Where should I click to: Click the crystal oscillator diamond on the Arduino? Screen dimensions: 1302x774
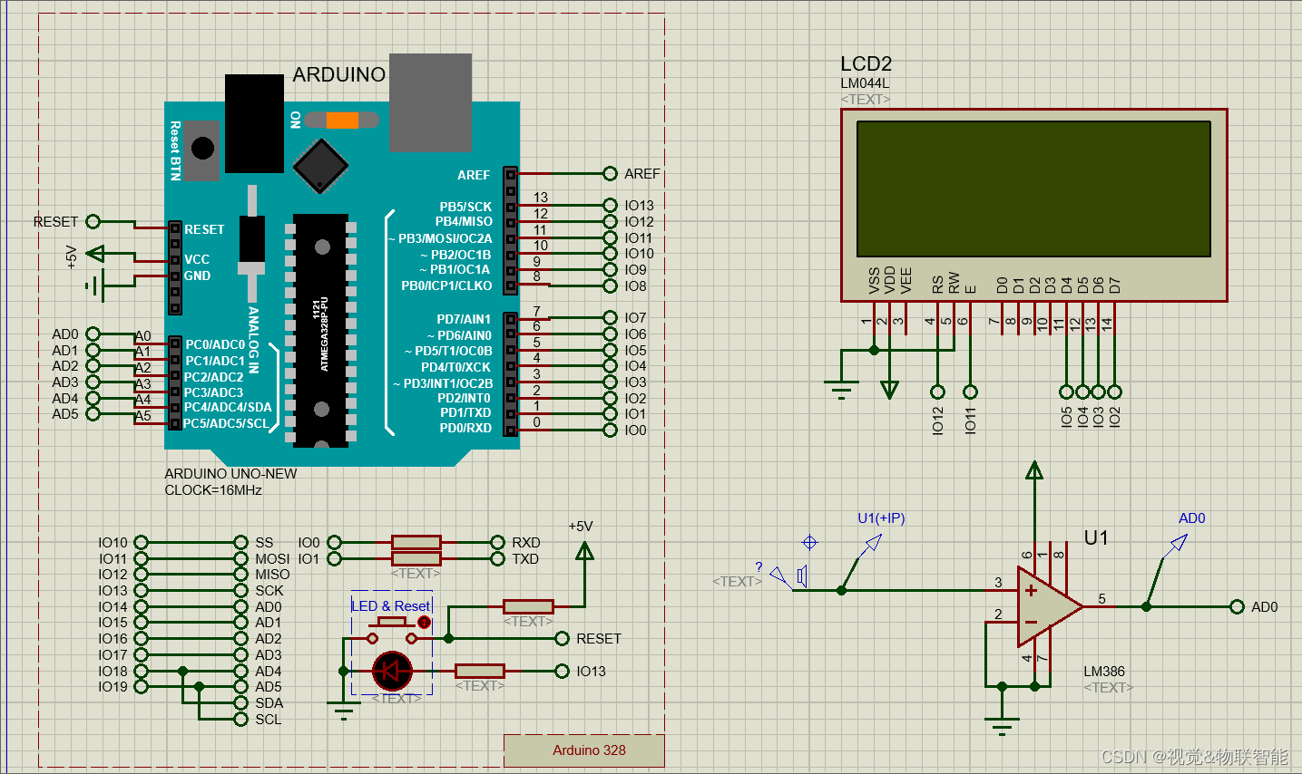(319, 166)
